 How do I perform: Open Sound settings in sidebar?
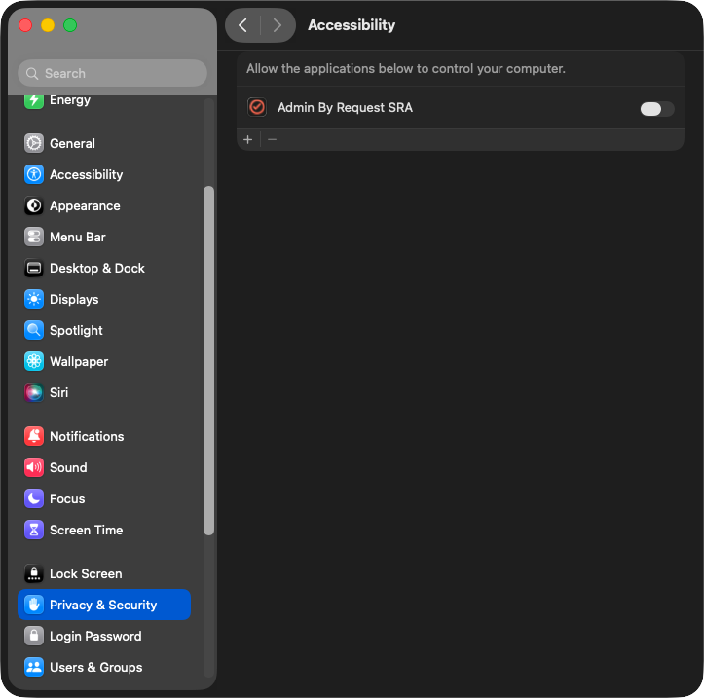68,467
